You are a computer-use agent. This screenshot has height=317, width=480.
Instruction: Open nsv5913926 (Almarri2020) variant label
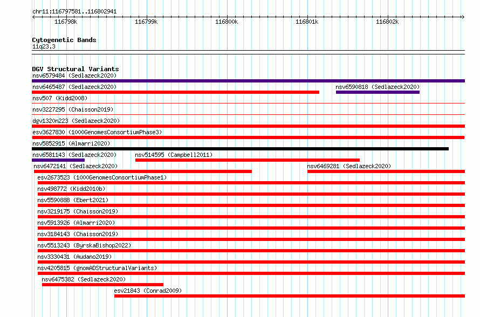tap(76, 223)
